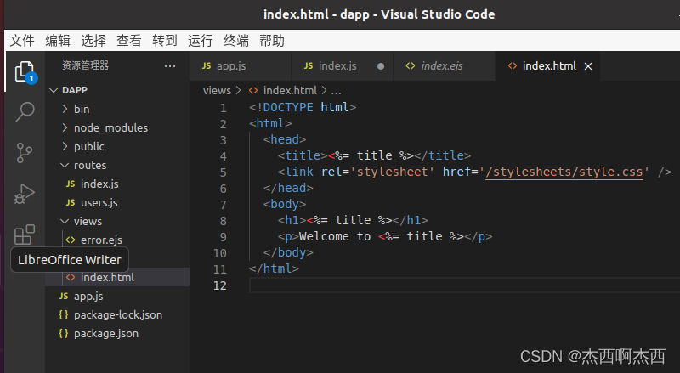Click the braces icon of package-lock.json
680x373 pixels.
pos(64,315)
